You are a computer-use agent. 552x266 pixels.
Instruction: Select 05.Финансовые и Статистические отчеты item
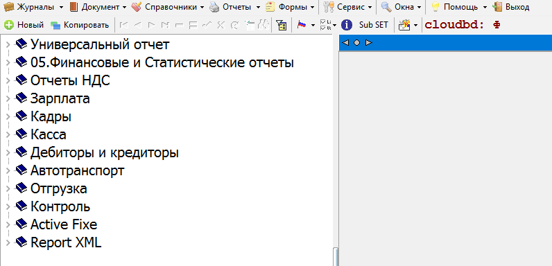162,62
